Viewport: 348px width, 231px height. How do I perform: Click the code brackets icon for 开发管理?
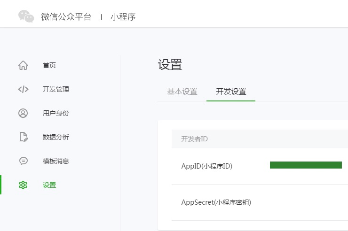(23, 89)
